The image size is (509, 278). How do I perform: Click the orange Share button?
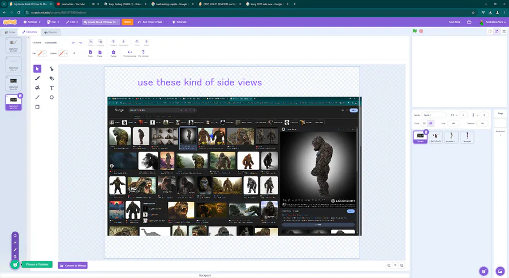[127, 22]
